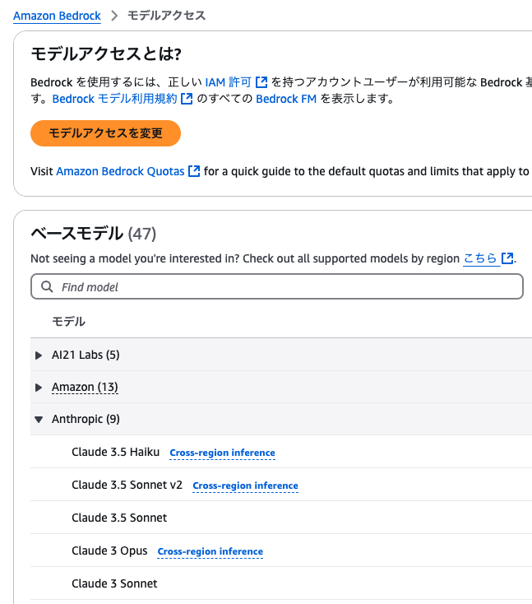This screenshot has height=604, width=532.
Task: Click Cross-region inference beside Claude 3.5 Haiku
Action: tap(222, 453)
